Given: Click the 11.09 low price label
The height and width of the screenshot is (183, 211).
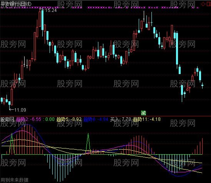Looking at the screenshot, I should pyautogui.click(x=20, y=110).
